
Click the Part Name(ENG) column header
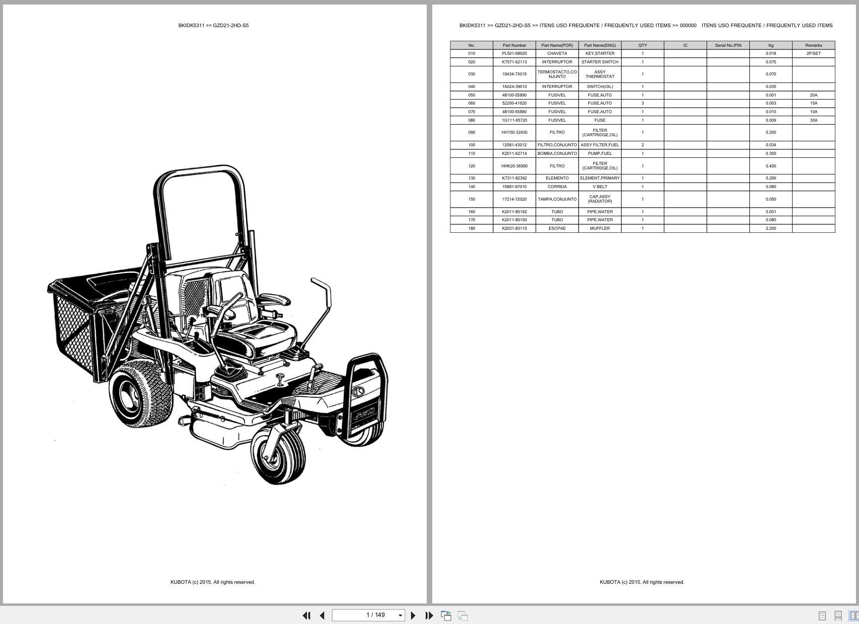tap(600, 45)
